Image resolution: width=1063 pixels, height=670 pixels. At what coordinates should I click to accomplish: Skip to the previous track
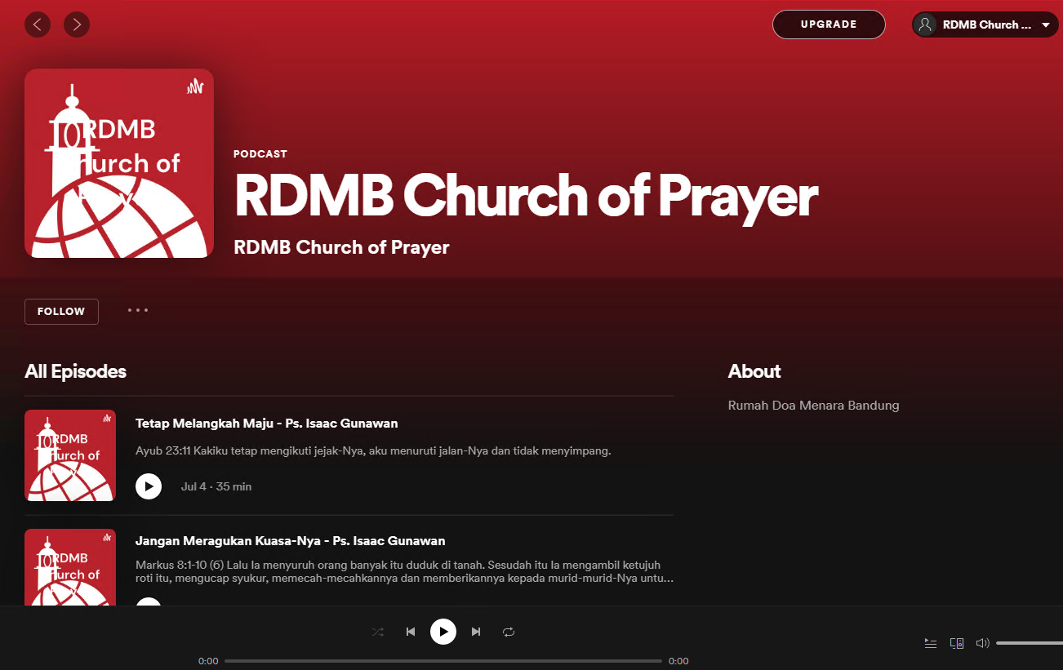tap(411, 632)
